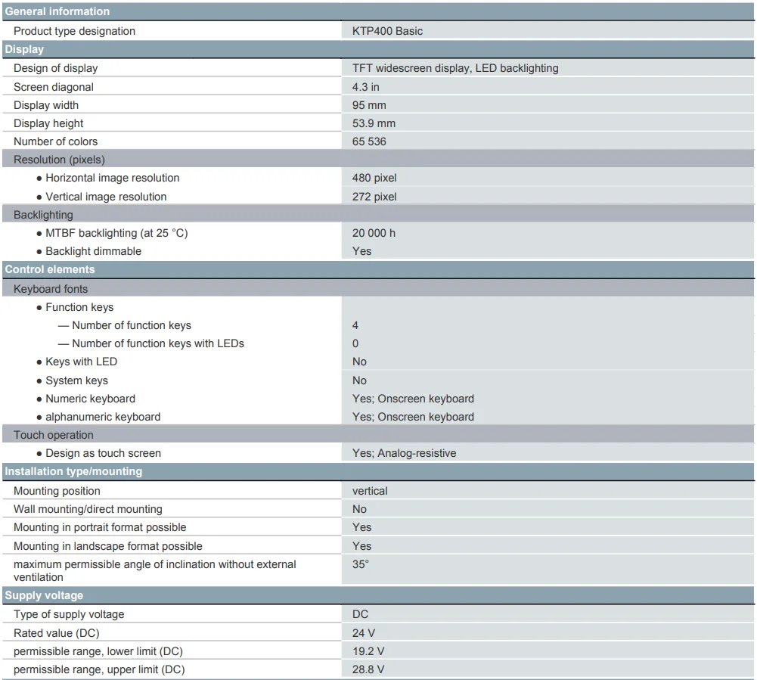Click the value '28.8 V'
The image size is (757, 680).
(368, 669)
